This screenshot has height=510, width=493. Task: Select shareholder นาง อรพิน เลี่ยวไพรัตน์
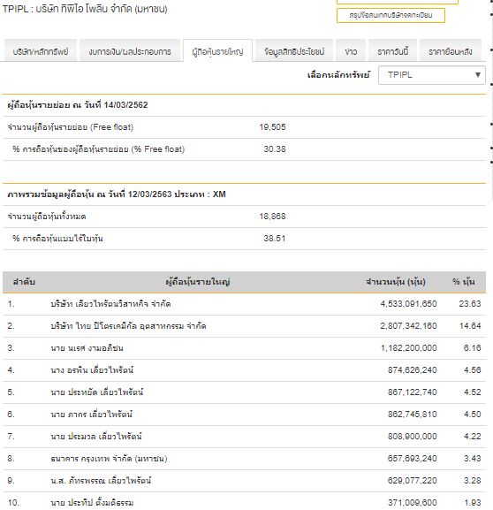92,370
